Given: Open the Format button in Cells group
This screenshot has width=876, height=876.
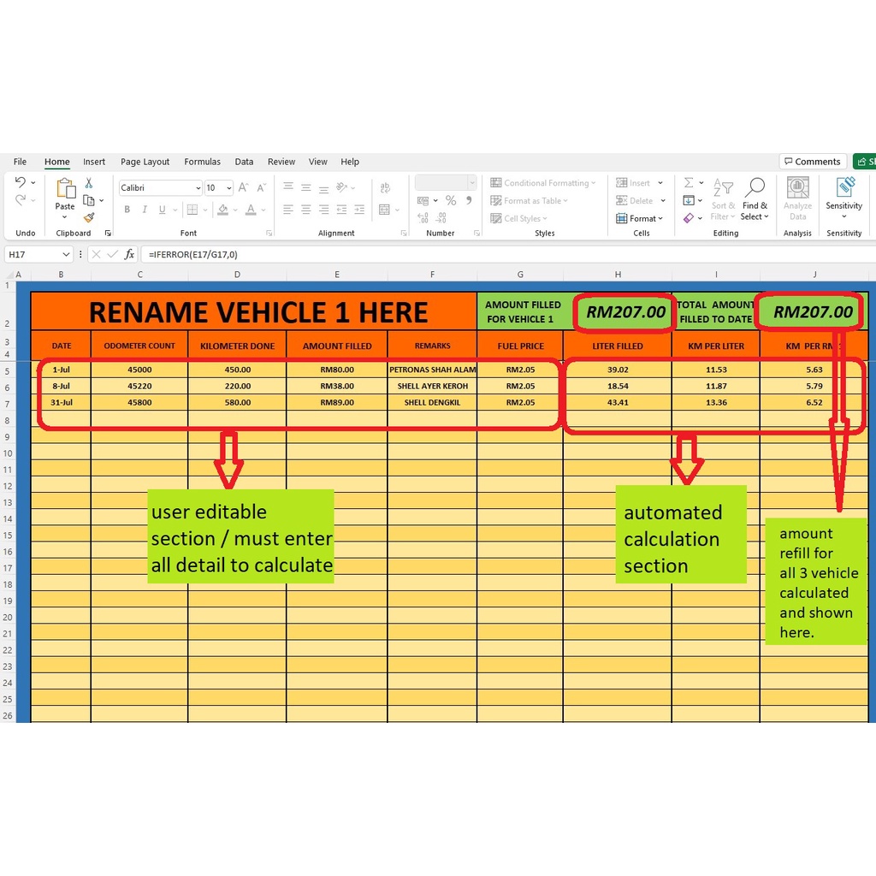Looking at the screenshot, I should pos(640,218).
